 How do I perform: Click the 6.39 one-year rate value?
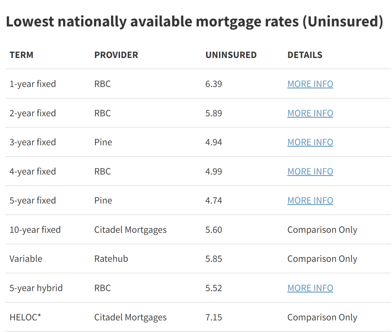tap(213, 84)
